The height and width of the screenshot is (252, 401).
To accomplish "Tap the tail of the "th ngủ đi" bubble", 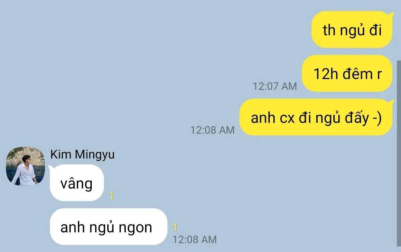I will (391, 14).
